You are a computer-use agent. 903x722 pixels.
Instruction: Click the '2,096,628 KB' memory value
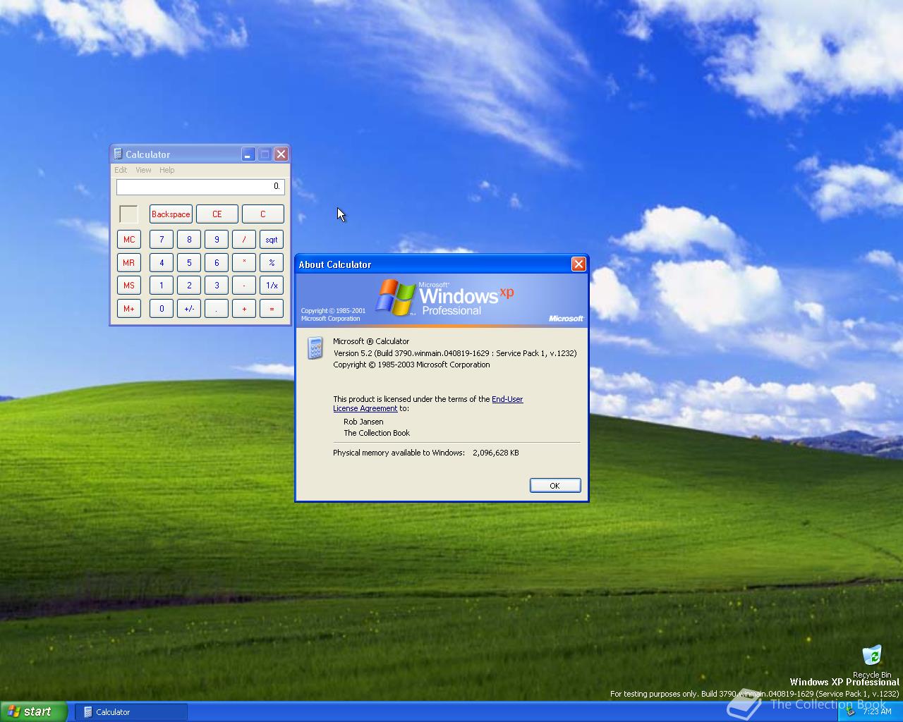coord(496,453)
